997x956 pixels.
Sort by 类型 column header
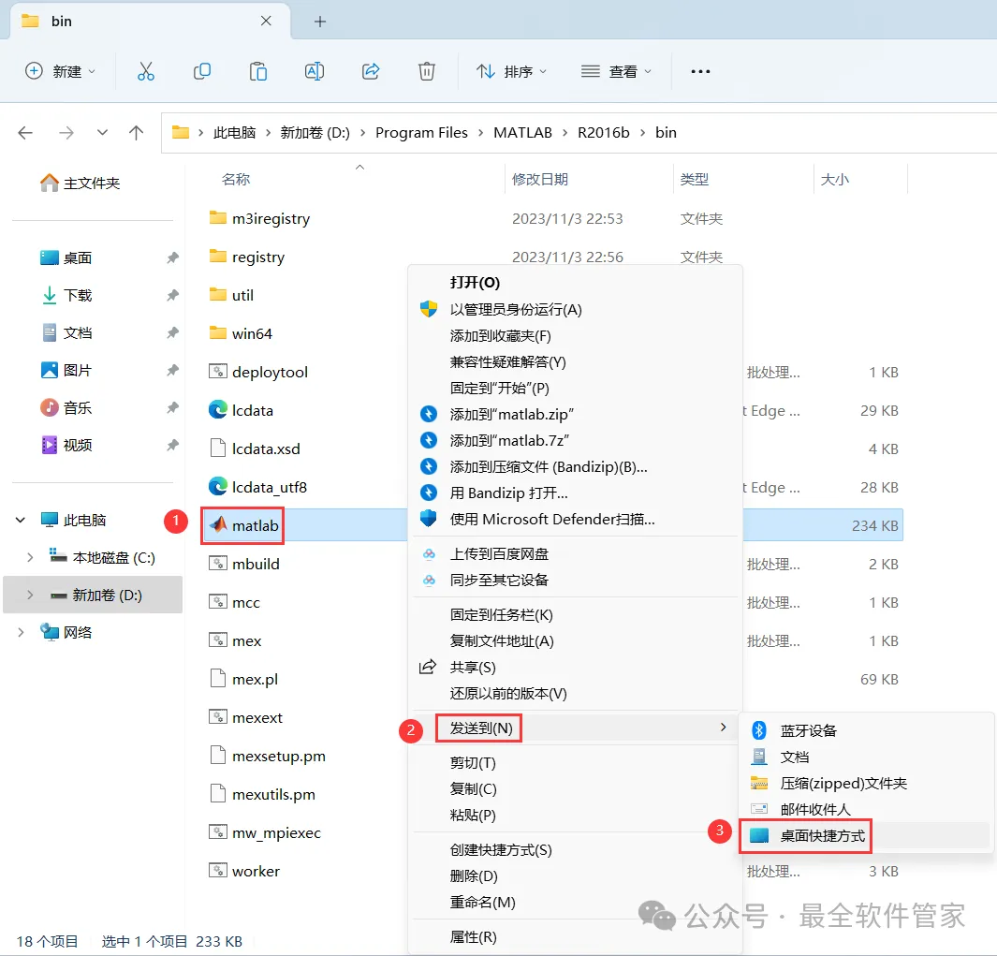click(x=695, y=180)
